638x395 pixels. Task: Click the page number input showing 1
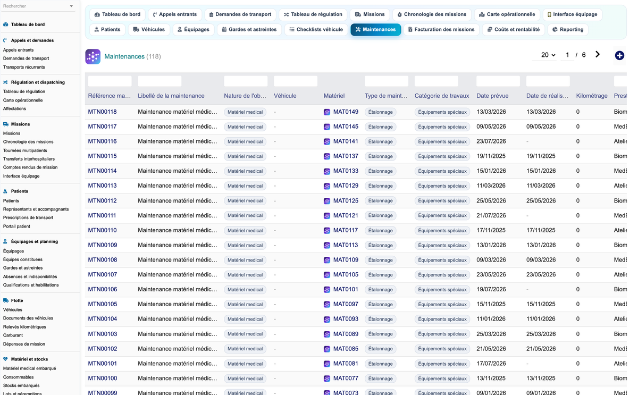point(567,55)
